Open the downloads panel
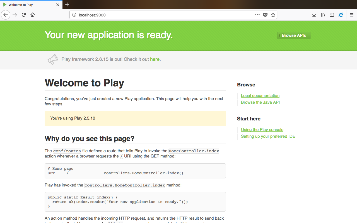357x223 pixels. 314,15
